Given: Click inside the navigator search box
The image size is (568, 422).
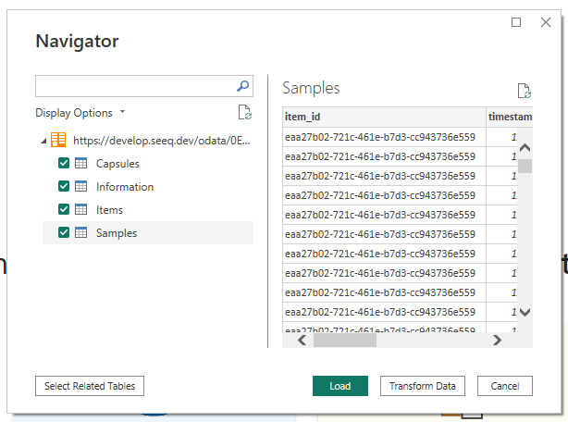Looking at the screenshot, I should pos(134,86).
